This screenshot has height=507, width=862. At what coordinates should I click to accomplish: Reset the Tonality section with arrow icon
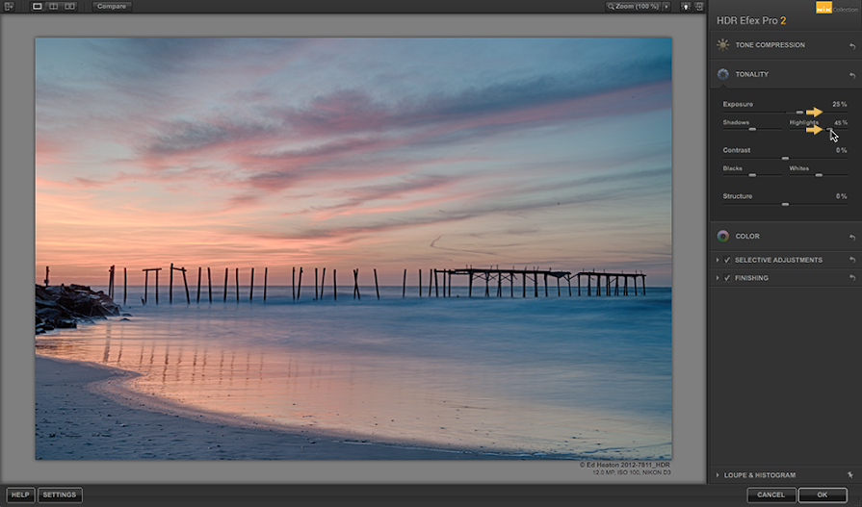click(x=851, y=74)
